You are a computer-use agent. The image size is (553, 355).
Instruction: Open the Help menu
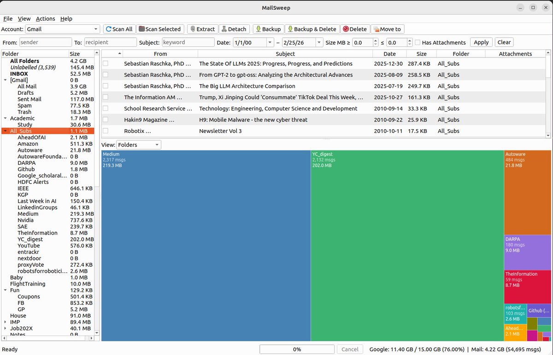pyautogui.click(x=66, y=19)
